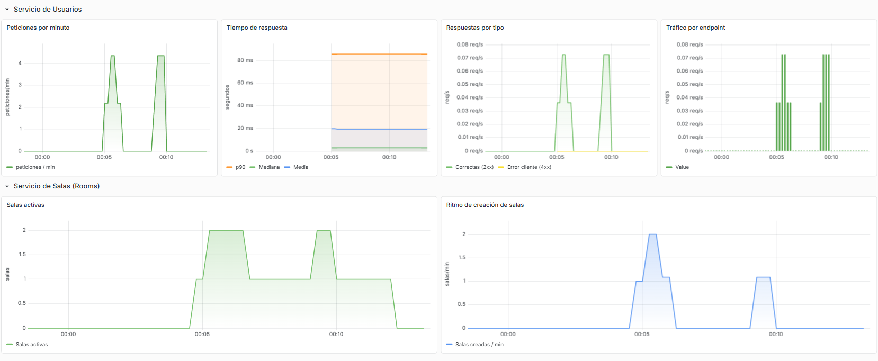Open the Ritmo de creación de salas panel title
The width and height of the screenshot is (878, 361).
485,205
